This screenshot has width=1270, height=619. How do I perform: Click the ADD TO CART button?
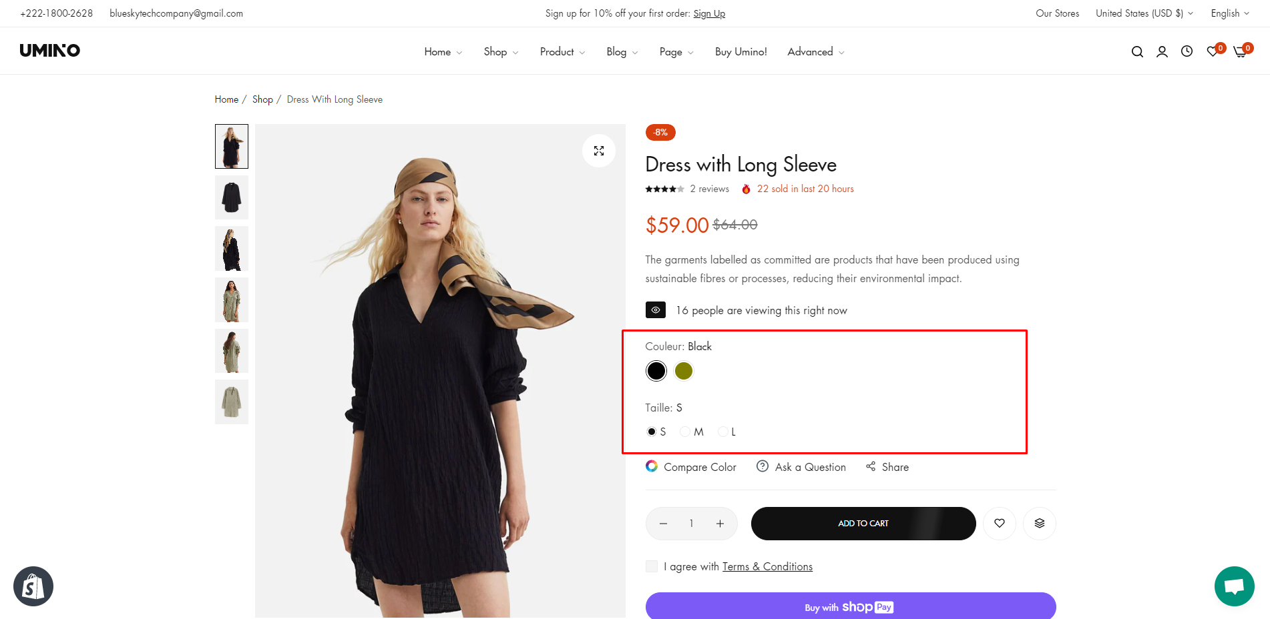tap(863, 524)
